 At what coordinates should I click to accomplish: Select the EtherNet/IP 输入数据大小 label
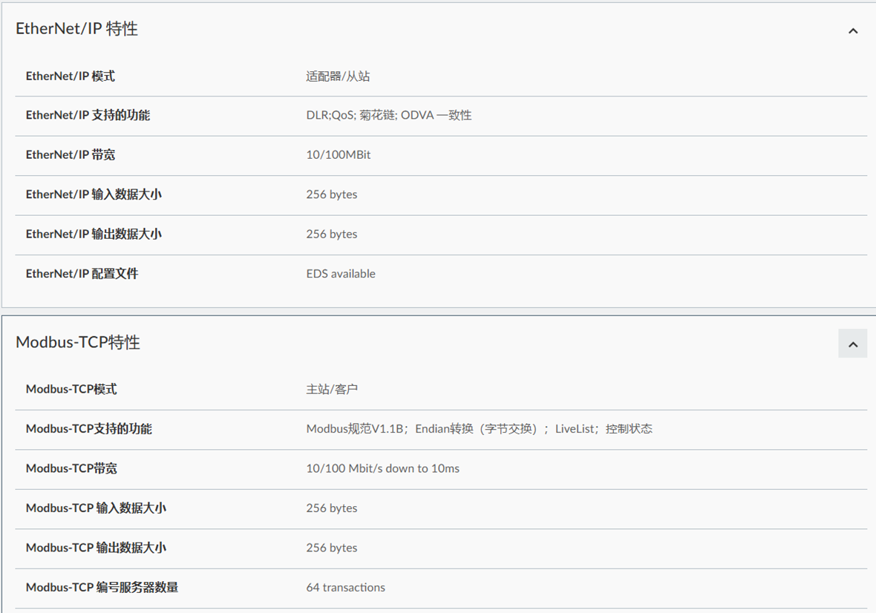click(x=94, y=194)
